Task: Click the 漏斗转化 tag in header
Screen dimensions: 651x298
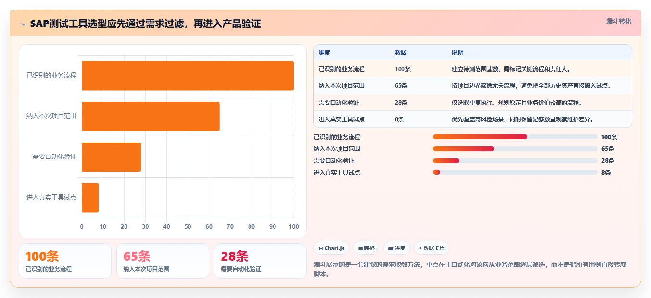Action: point(618,21)
